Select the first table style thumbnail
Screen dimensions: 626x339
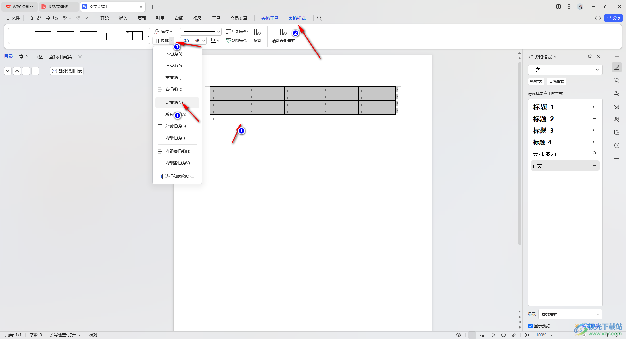click(x=20, y=36)
